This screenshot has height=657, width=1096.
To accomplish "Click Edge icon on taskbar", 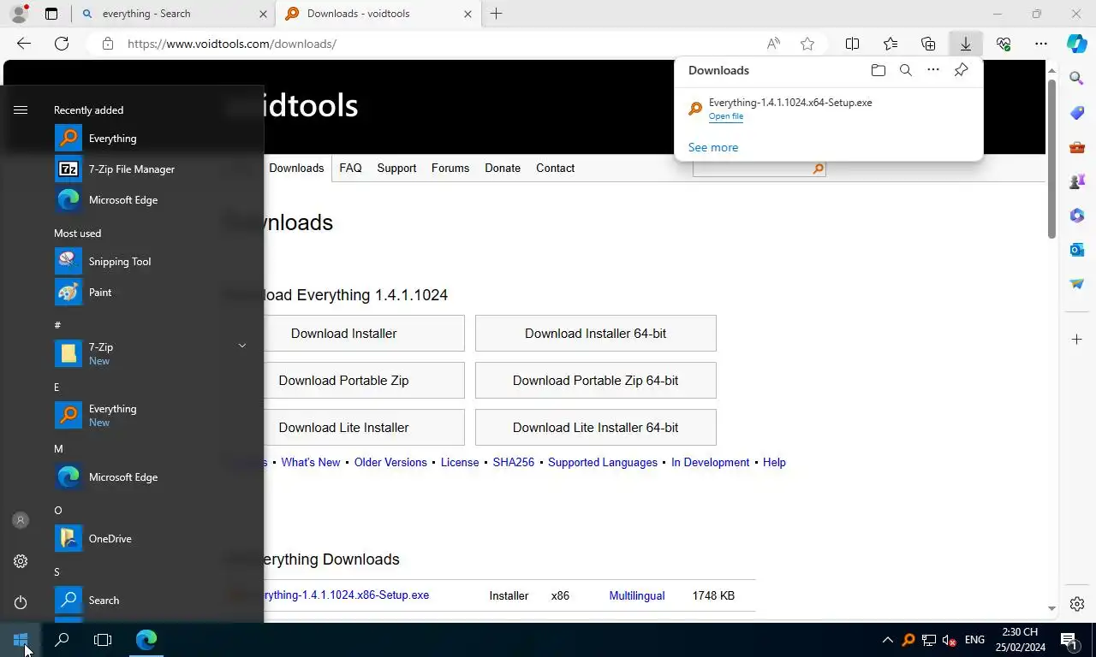I will pos(146,639).
